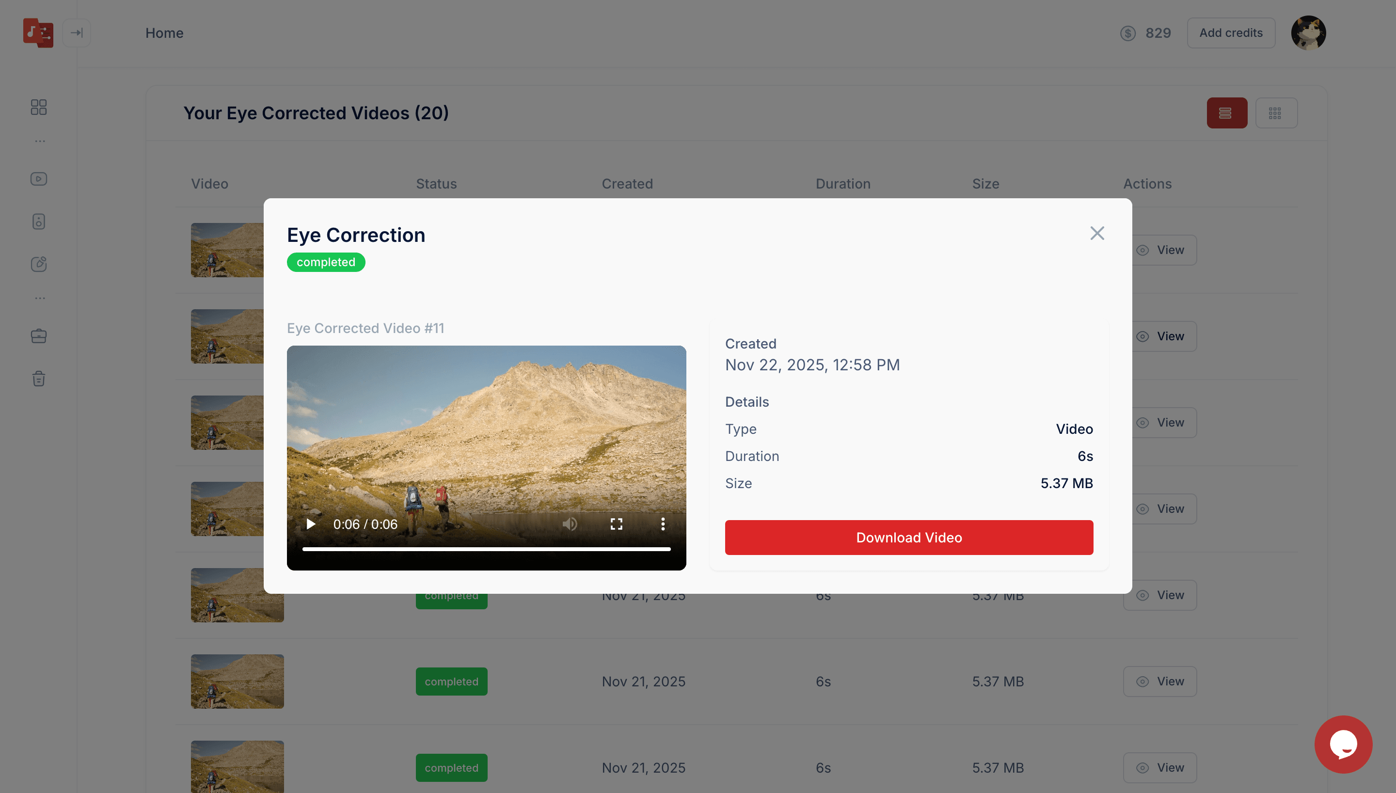Play the eye corrected video
The width and height of the screenshot is (1396, 793).
click(x=310, y=524)
